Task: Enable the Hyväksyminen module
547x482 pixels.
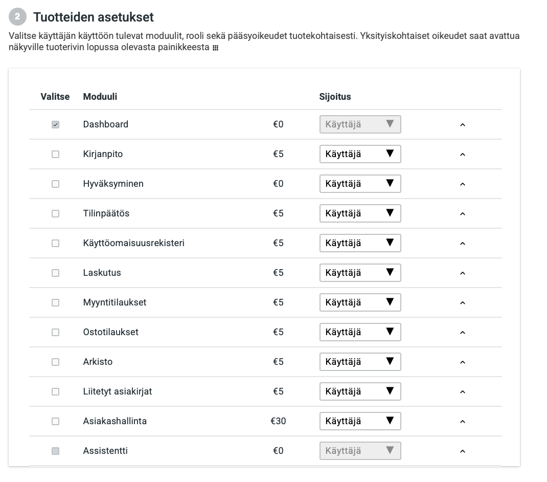Action: pyautogui.click(x=55, y=184)
